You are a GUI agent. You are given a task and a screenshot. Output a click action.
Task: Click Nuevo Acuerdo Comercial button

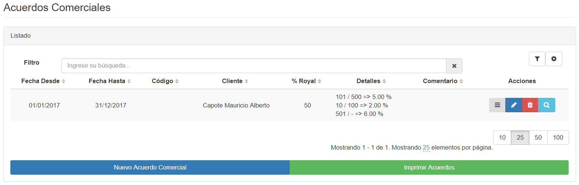(150, 168)
